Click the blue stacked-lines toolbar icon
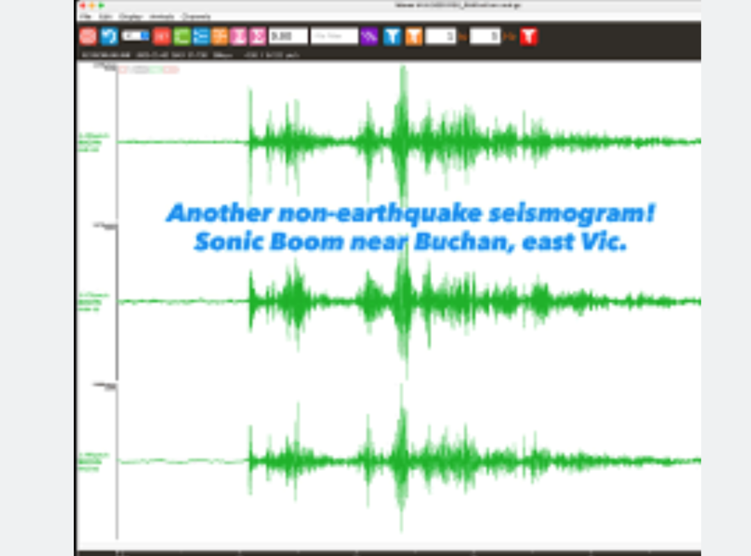 coord(201,36)
